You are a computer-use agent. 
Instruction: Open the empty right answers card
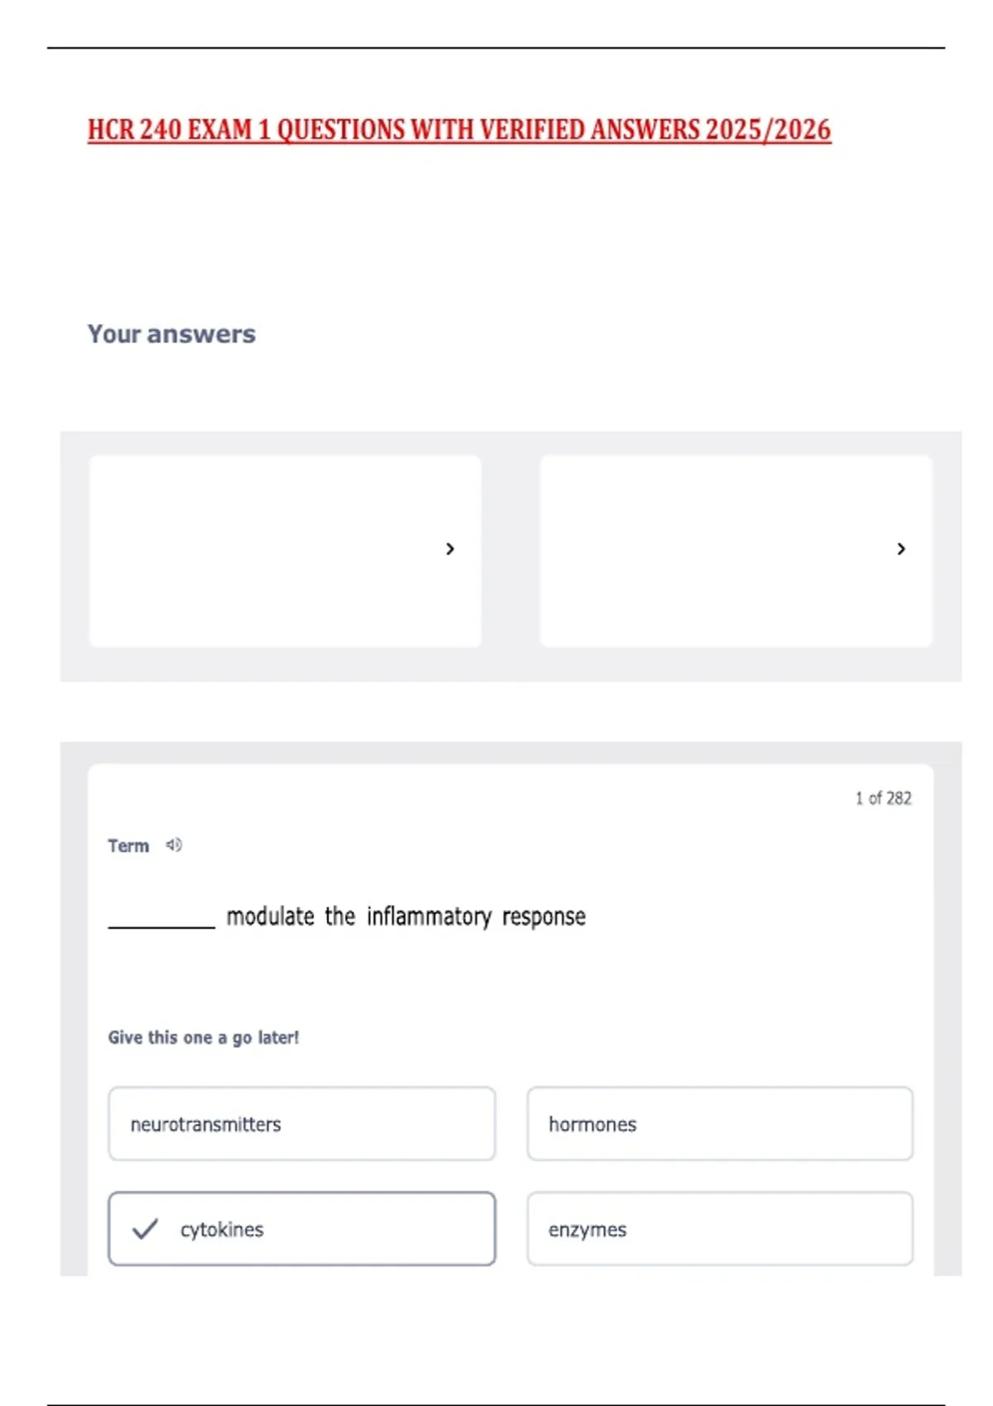[x=736, y=551]
